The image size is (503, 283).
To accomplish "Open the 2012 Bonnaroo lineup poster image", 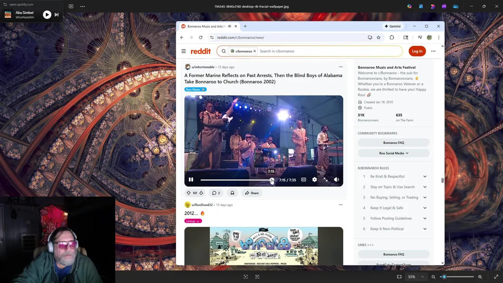I will pos(264,246).
